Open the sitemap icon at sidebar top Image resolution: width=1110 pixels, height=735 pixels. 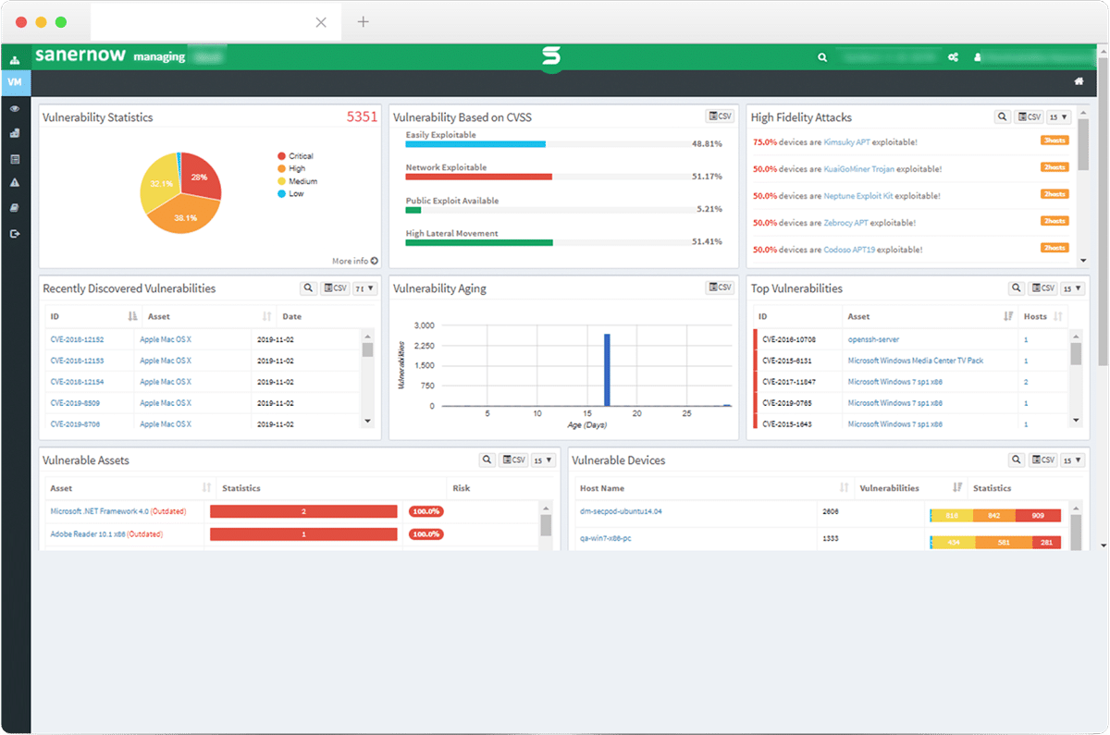pos(16,59)
